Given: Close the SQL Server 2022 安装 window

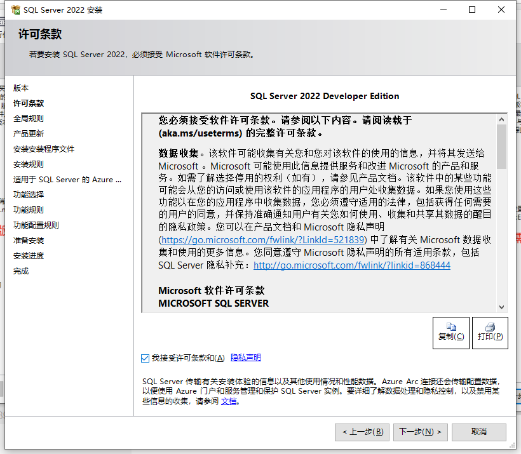Looking at the screenshot, I should pos(501,10).
